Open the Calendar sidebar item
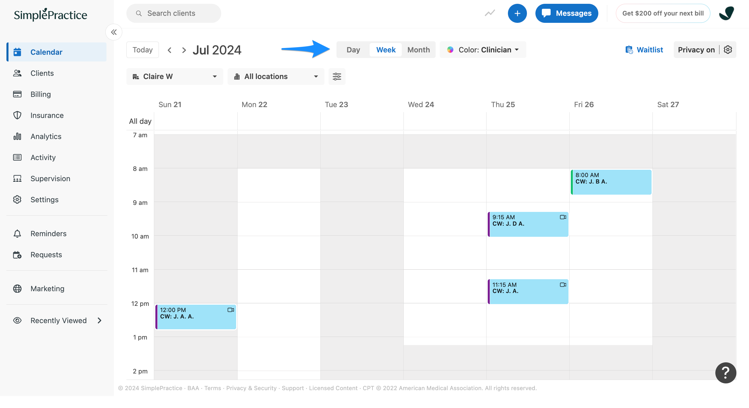The width and height of the screenshot is (749, 408). point(57,52)
